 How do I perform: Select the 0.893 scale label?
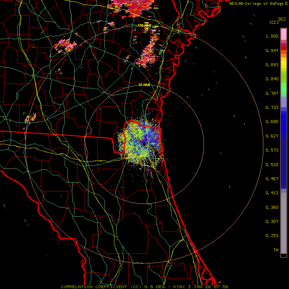click(272, 65)
